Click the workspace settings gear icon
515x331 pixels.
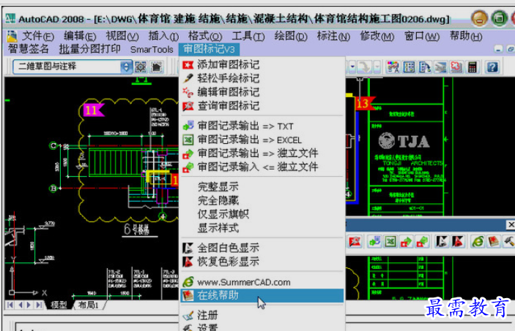(x=140, y=66)
